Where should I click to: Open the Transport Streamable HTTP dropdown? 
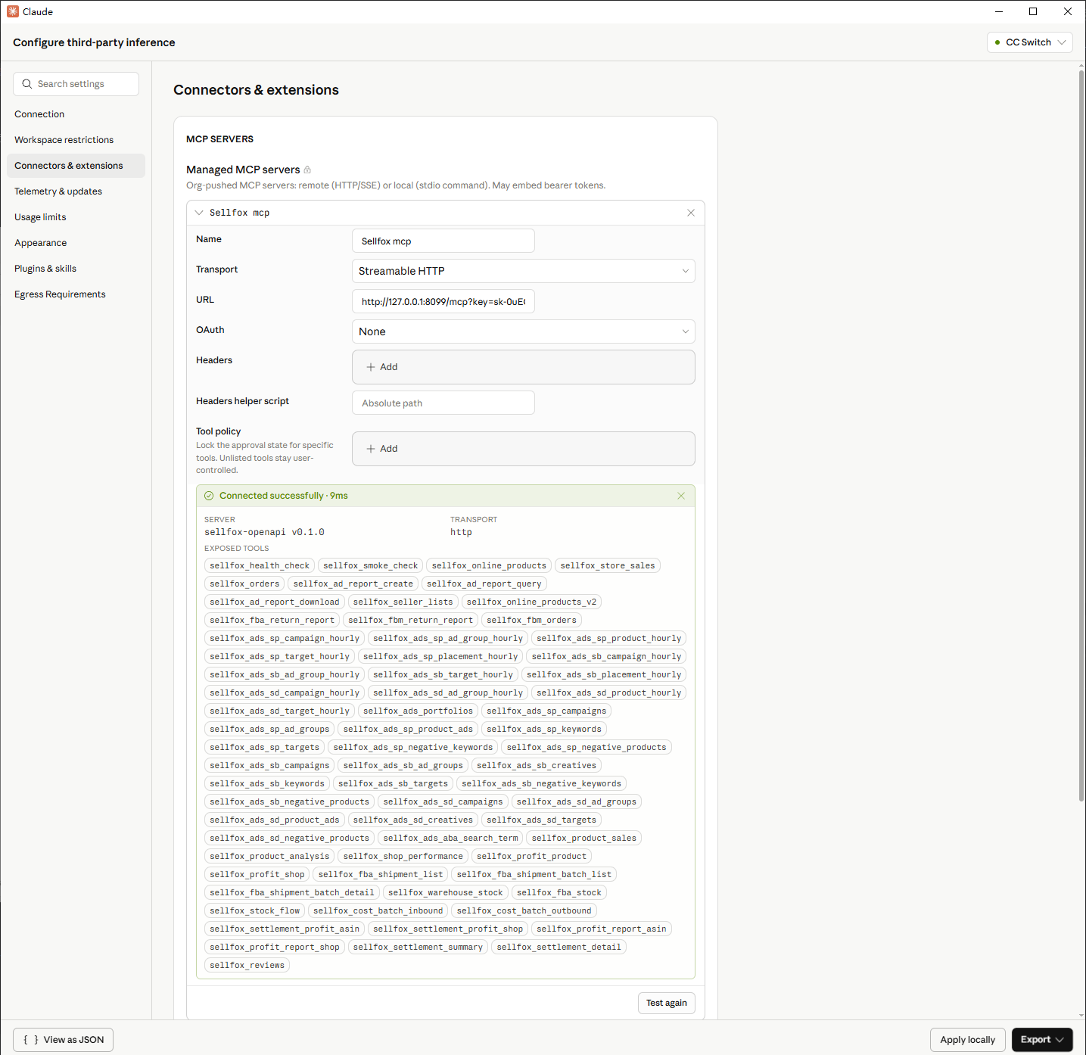(523, 271)
